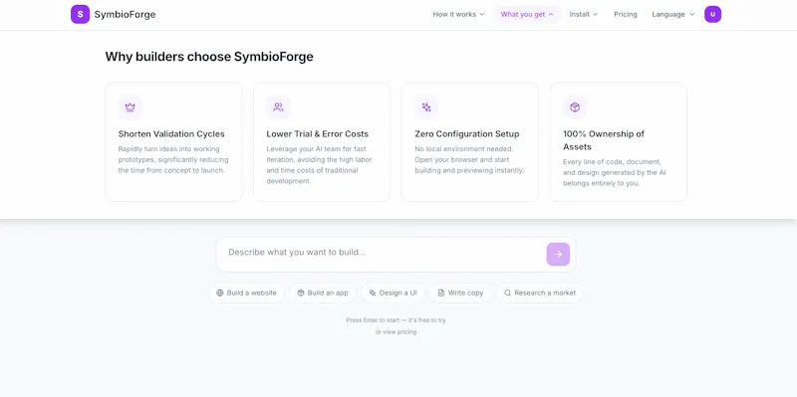Viewport: 797px width, 397px height.
Task: Click the SymbioForge brand name
Action: coord(126,14)
